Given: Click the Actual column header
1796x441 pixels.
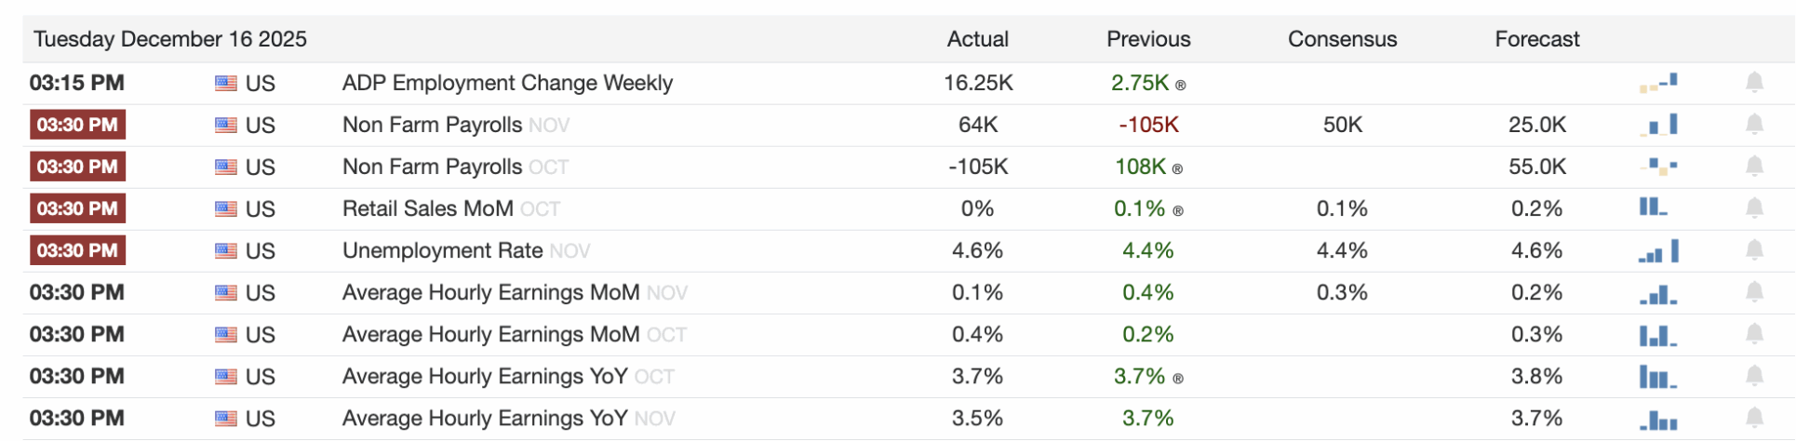Looking at the screenshot, I should coord(977,39).
